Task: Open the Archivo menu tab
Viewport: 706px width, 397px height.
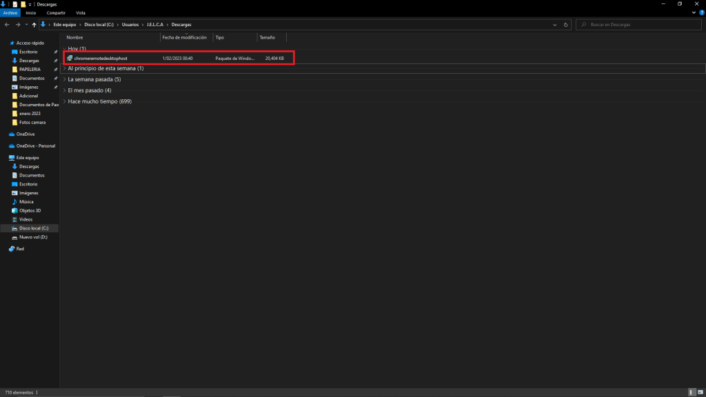Action: 10,12
